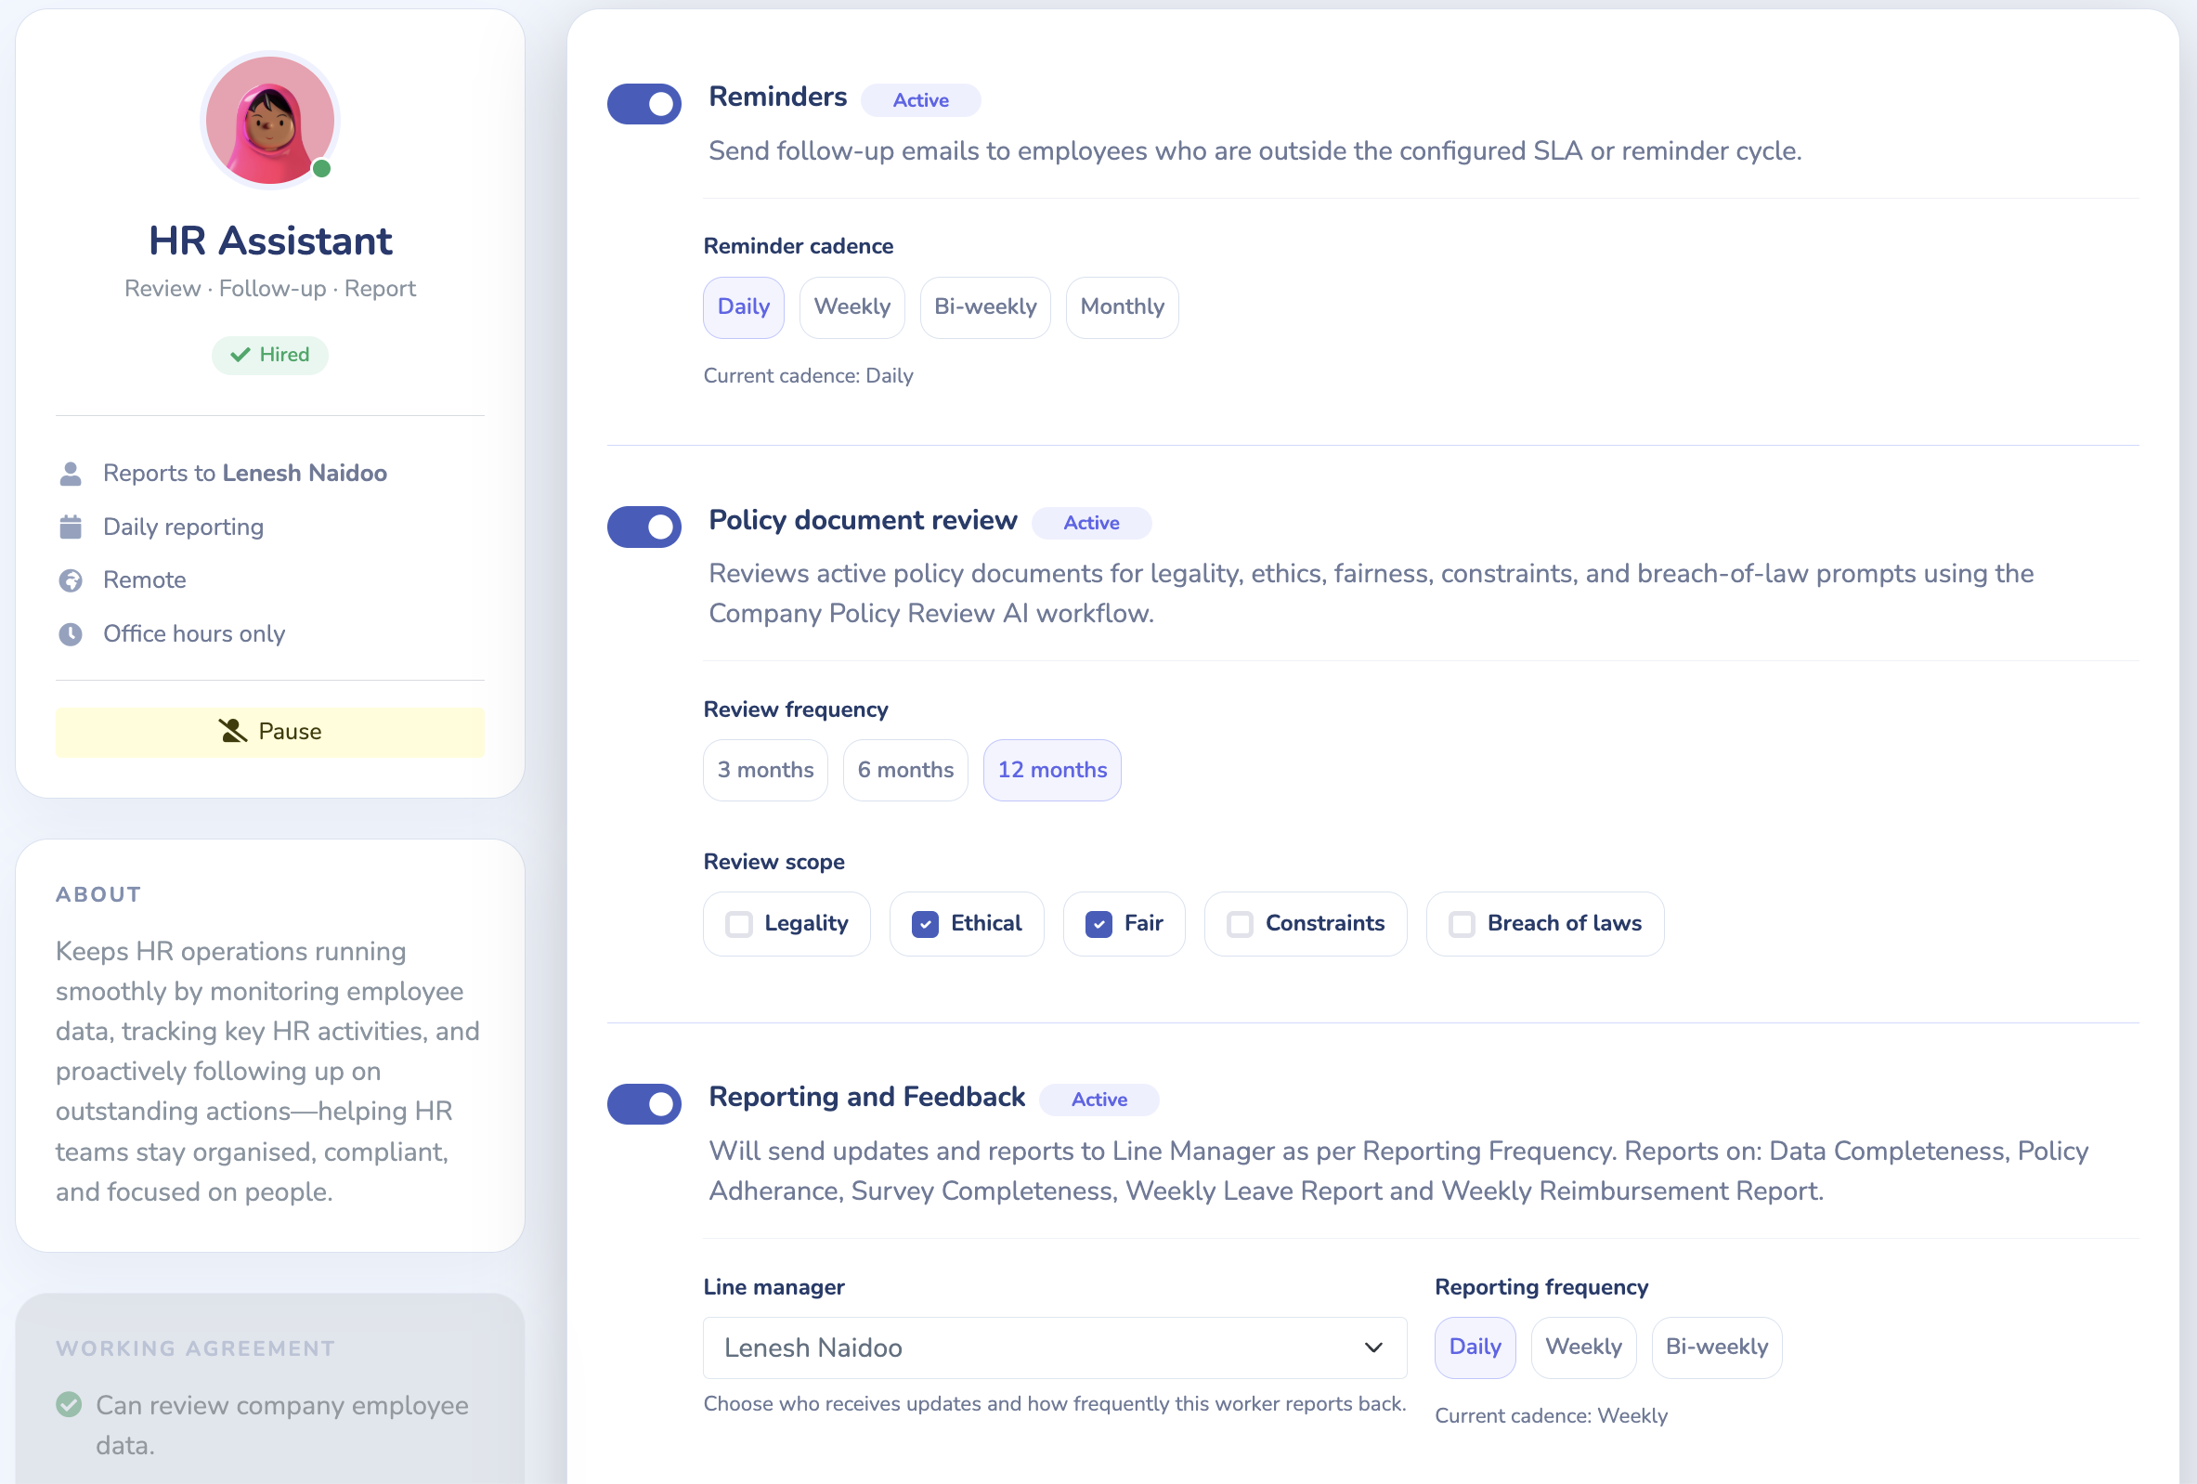This screenshot has width=2197, height=1484.
Task: Click the Lenesh Naidoo name in Reports to
Action: [x=305, y=474]
